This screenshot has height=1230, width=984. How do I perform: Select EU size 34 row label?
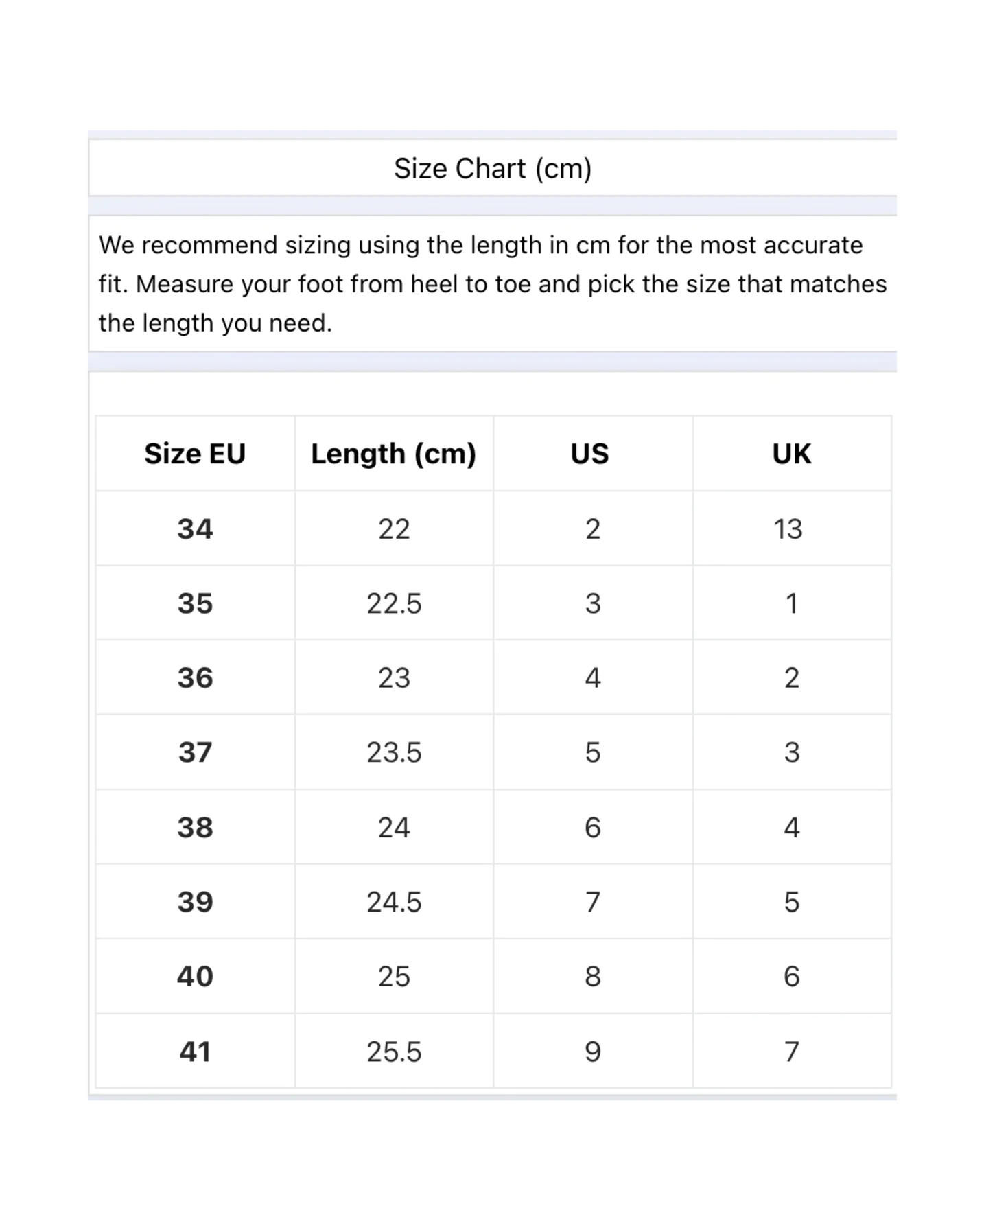[x=195, y=529]
